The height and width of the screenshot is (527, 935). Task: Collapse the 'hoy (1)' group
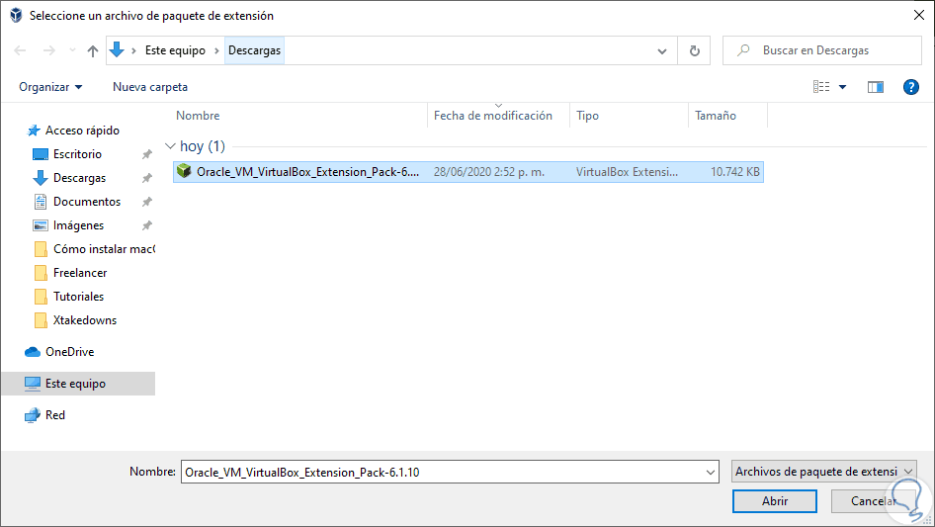[170, 146]
